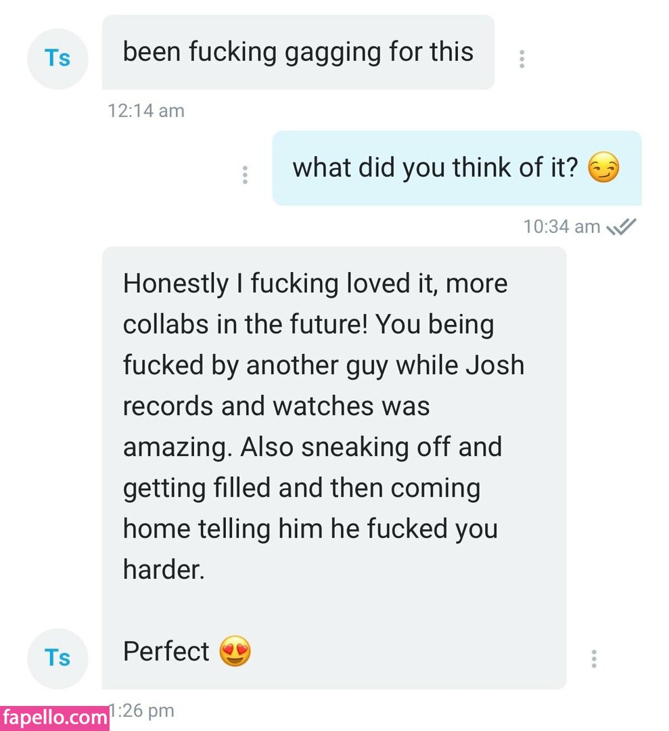Viewport: 669px width, 731px height.
Task: Open three-dot menu beside the blue outgoing message
Action: (x=245, y=175)
